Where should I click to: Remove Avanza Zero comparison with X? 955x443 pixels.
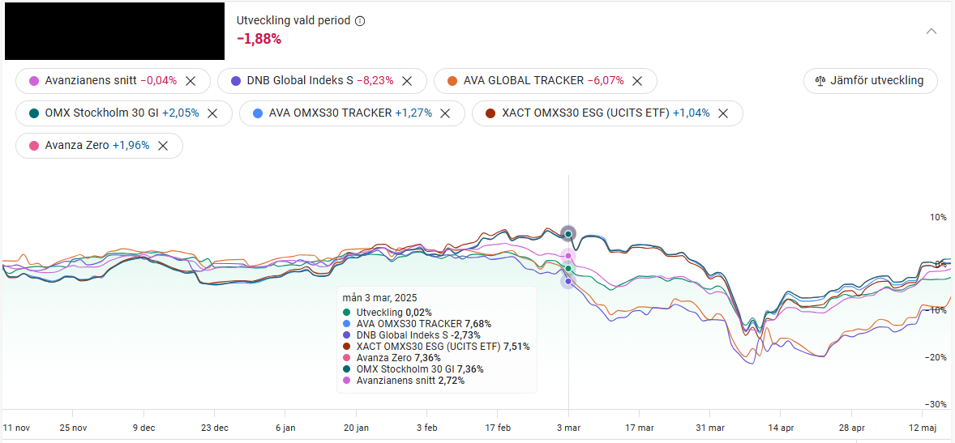point(163,146)
